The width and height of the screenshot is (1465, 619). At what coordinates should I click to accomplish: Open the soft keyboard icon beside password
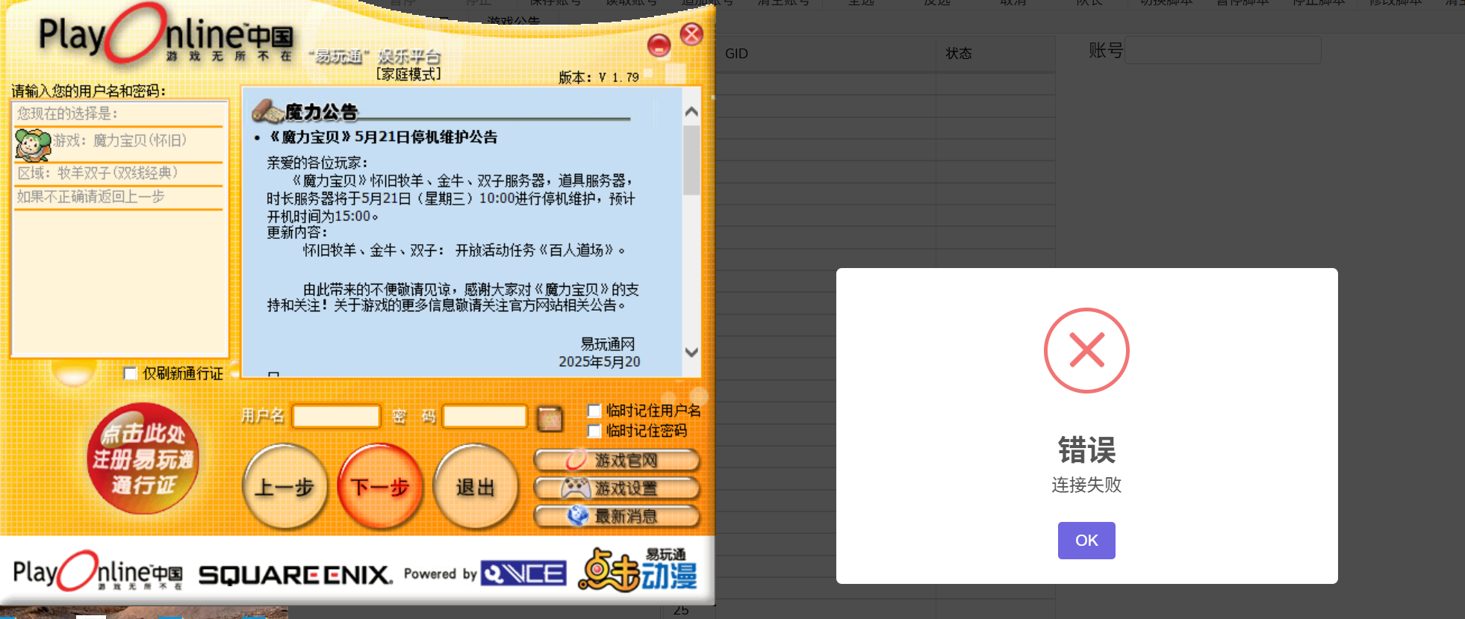(550, 418)
